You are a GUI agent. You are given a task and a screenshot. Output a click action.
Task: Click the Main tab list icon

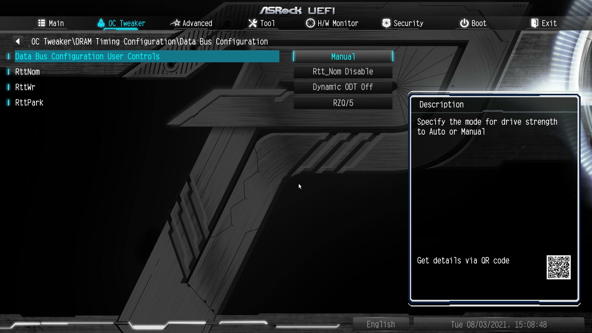point(42,23)
